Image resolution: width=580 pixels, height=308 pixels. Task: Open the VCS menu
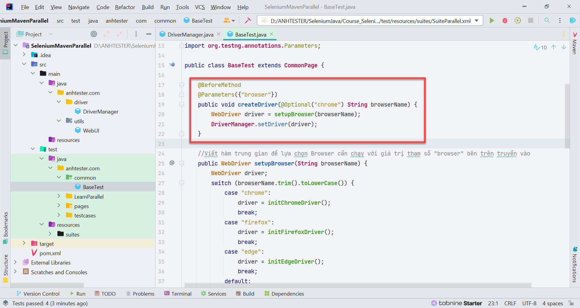[x=200, y=7]
